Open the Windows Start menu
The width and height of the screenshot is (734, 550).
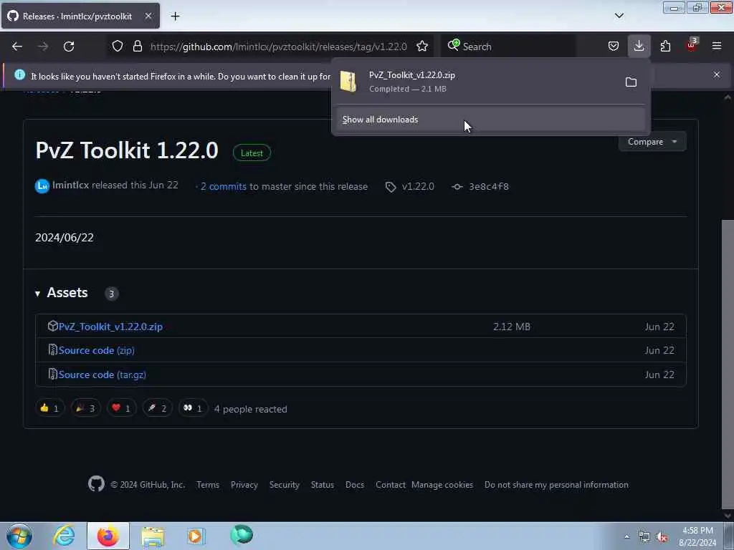[19, 536]
